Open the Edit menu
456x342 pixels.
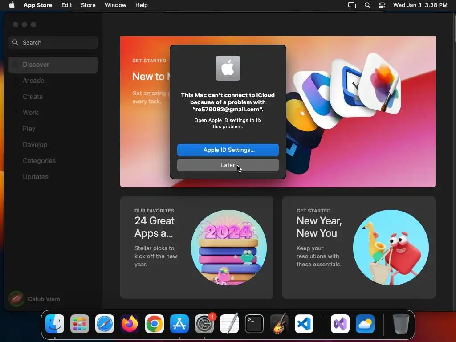coord(67,5)
